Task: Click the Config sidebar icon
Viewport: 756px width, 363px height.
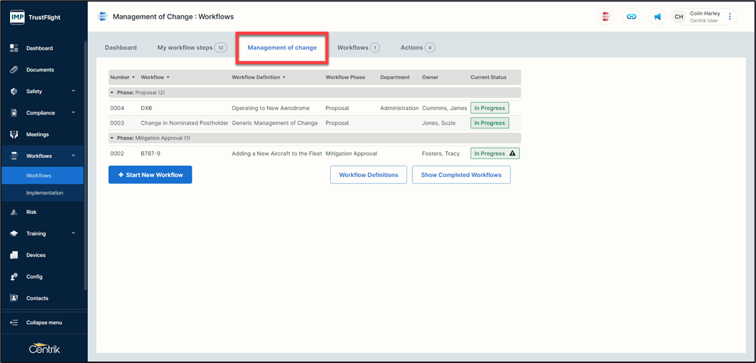Action: coord(14,277)
